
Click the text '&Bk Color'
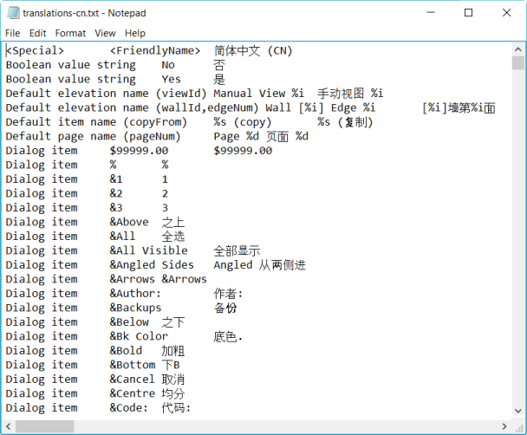pos(139,336)
